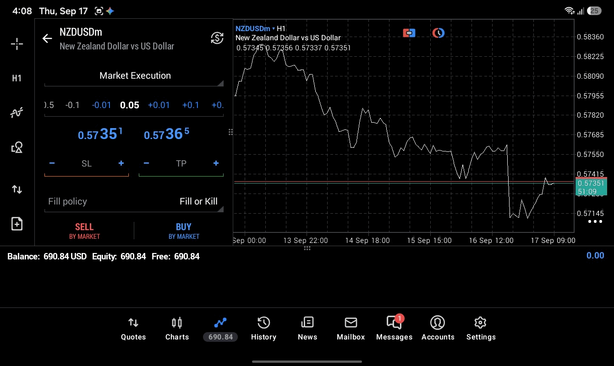Viewport: 614px width, 366px height.
Task: Open NZDUSDm symbol dropdown on chart
Action: pyautogui.click(x=255, y=28)
